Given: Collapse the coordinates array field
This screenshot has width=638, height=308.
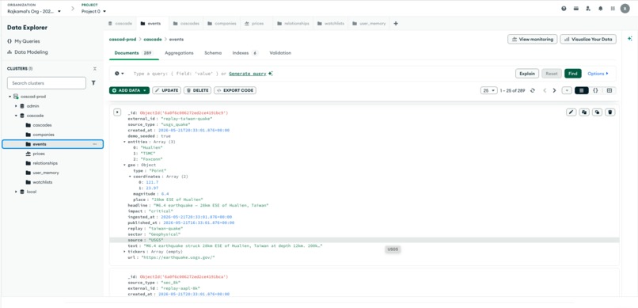Looking at the screenshot, I should pyautogui.click(x=130, y=177).
